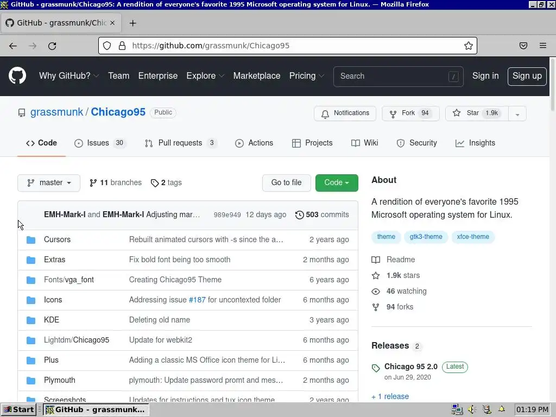
Task: Click the Sign up button
Action: point(527,76)
